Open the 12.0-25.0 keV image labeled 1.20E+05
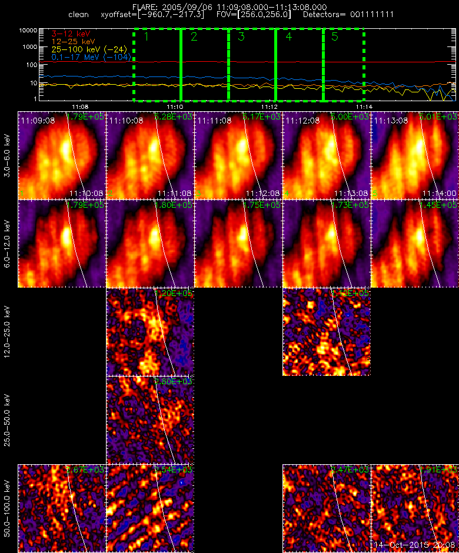This screenshot has width=459, height=553. pyautogui.click(x=150, y=332)
